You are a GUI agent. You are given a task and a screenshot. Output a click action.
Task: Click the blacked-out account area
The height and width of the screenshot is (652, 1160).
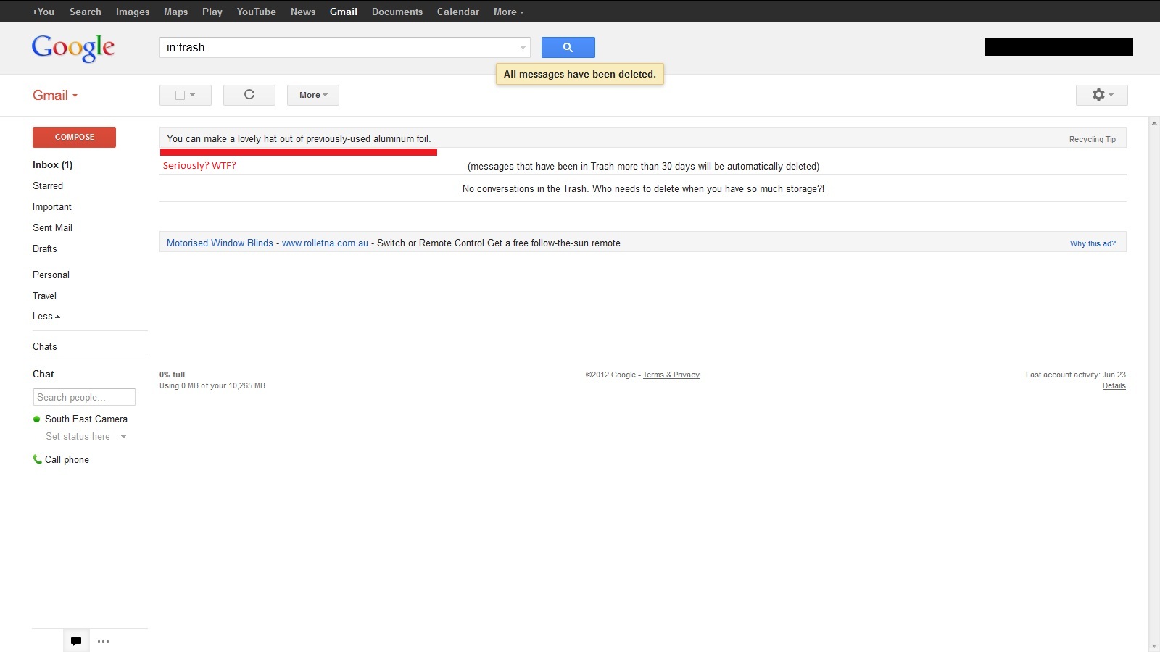point(1058,47)
